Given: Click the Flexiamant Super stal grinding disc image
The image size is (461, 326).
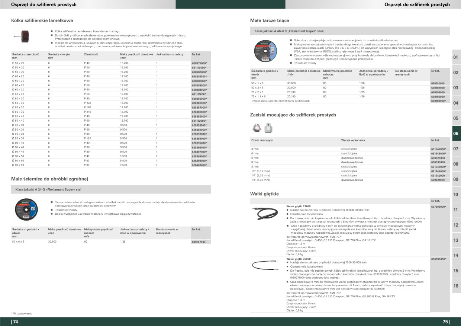Looking at the screenshot, I should (x=26, y=210).
